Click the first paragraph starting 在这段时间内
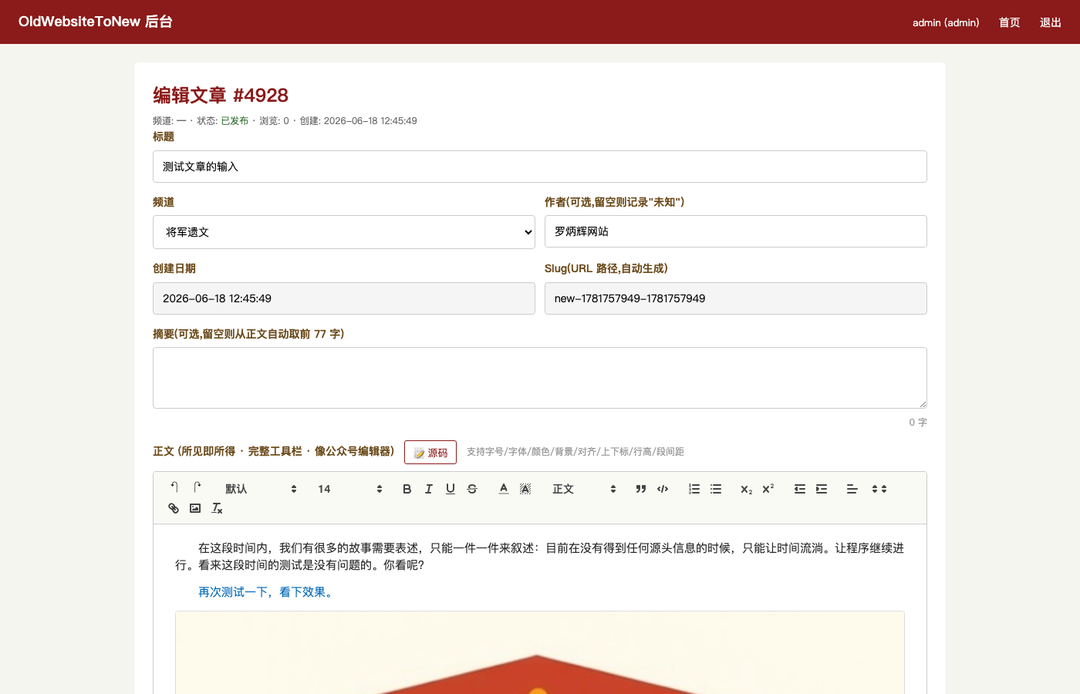 tap(540, 557)
